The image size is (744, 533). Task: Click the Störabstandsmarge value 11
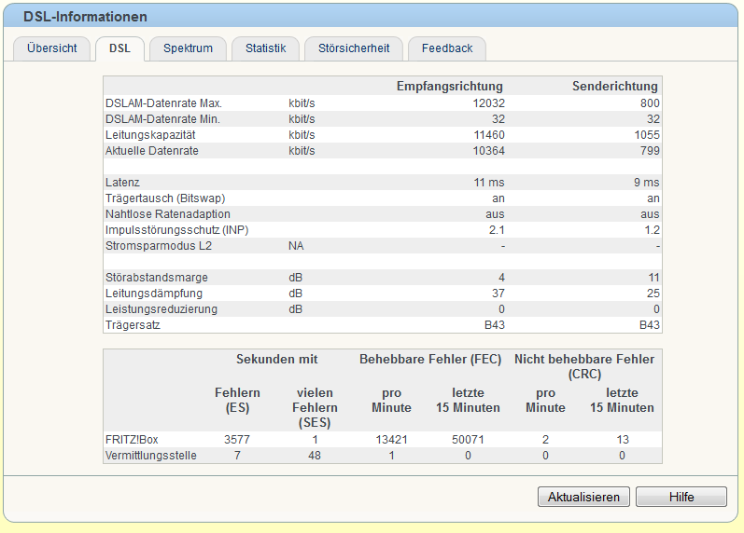coord(653,278)
